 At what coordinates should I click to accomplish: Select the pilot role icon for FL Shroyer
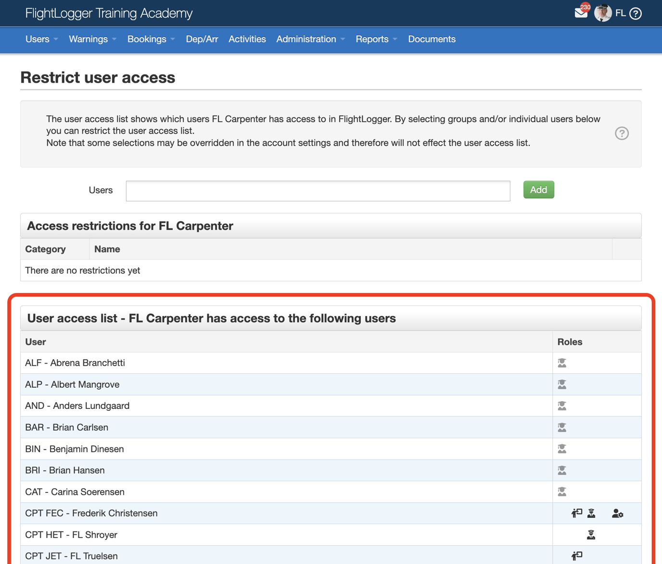tap(591, 535)
